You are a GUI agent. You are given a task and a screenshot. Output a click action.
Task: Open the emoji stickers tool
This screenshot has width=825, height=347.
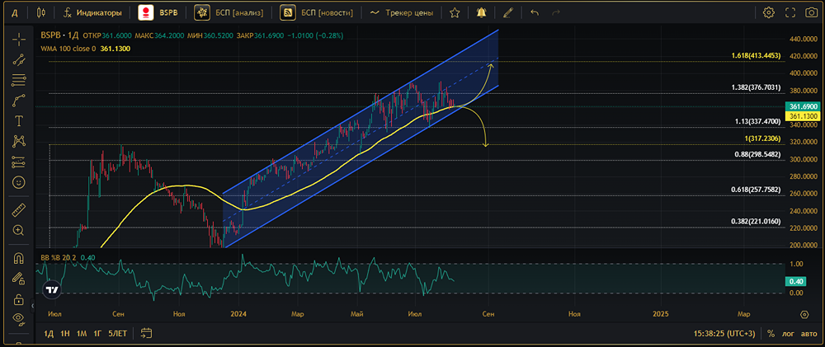[19, 182]
